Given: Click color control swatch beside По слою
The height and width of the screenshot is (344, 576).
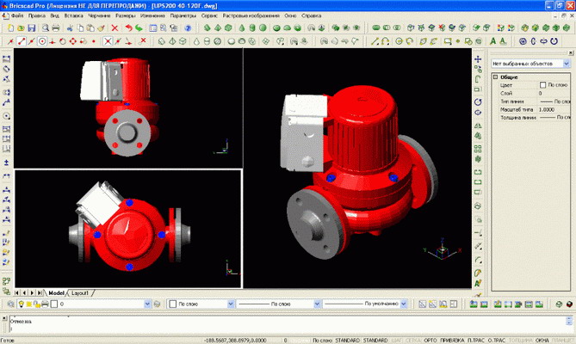Looking at the screenshot, I should [173, 304].
